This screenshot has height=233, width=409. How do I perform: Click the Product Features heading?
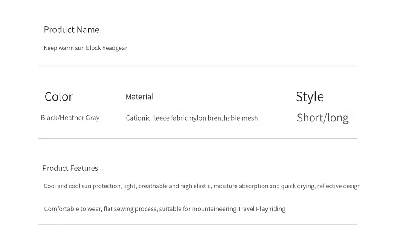click(70, 168)
